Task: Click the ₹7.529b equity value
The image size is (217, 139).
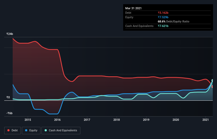Action: (x=163, y=17)
